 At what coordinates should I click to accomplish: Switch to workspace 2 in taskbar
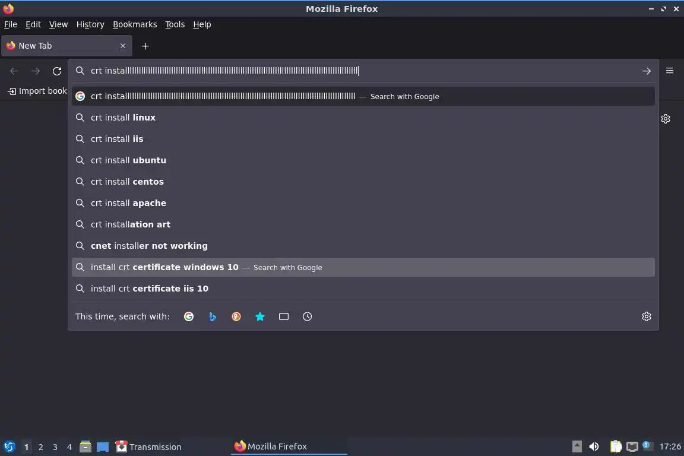pos(40,447)
